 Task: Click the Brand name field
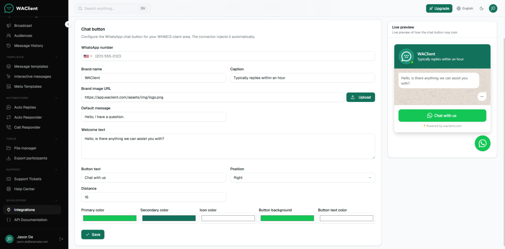coord(154,78)
